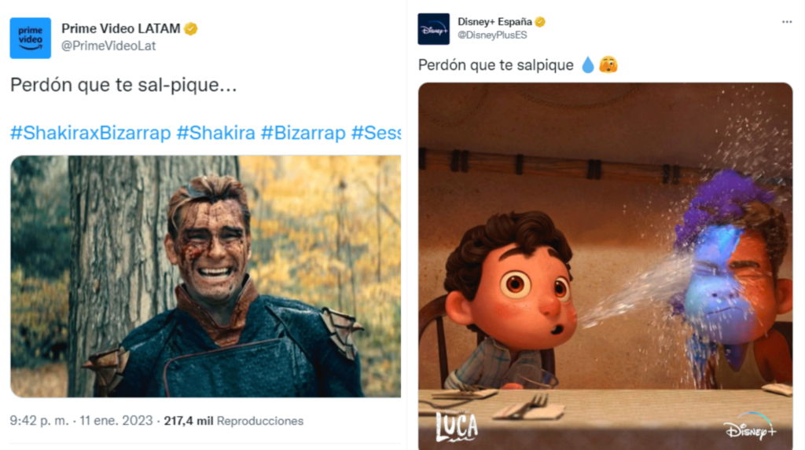Click the 9:42 p. m. 11 ene. 2023 timestamp

[81, 421]
